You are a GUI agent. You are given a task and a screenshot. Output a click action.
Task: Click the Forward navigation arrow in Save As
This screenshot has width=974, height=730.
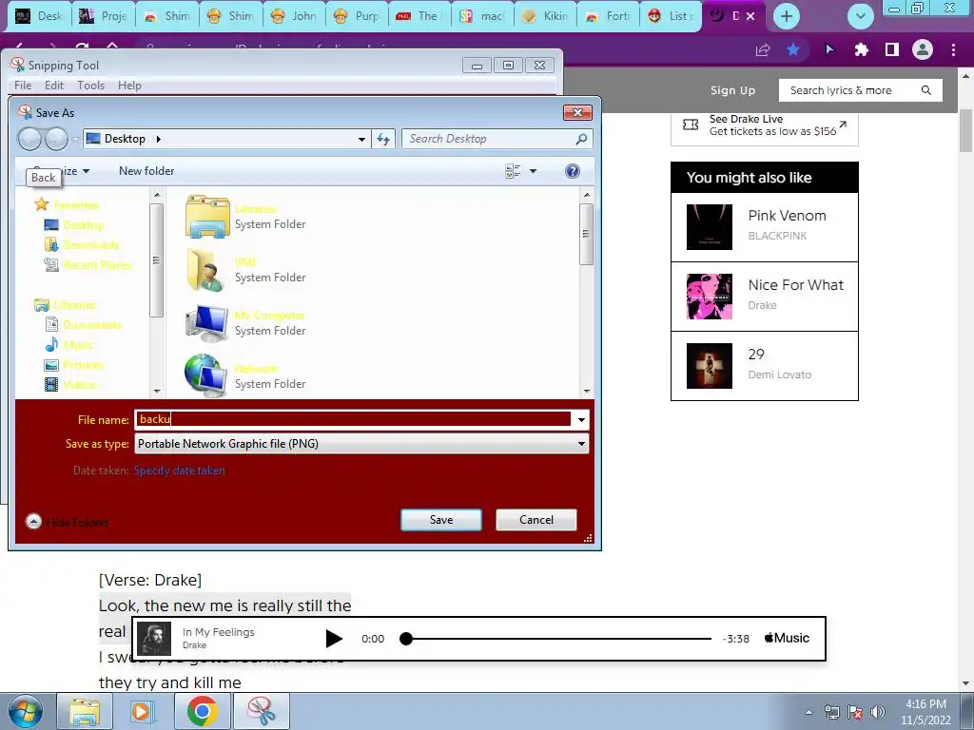tap(56, 139)
